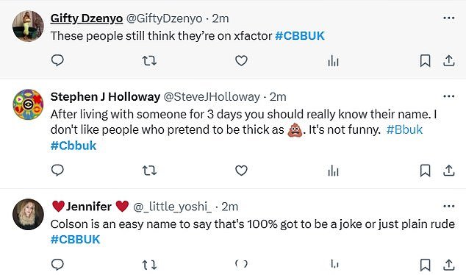466x275 pixels.
Task: Like Stephen J Holloway's tweet
Action: [x=241, y=171]
